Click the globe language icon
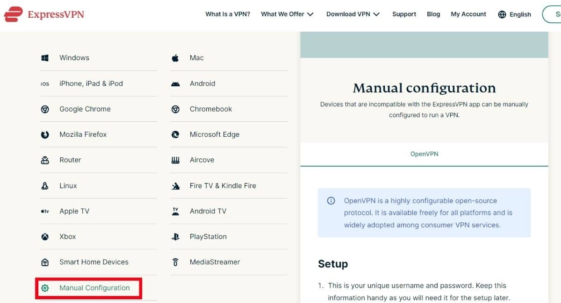 click(502, 14)
